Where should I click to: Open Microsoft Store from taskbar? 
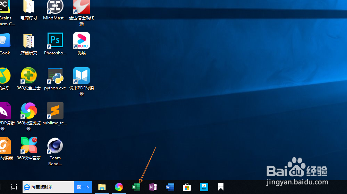pyautogui.click(x=187, y=187)
